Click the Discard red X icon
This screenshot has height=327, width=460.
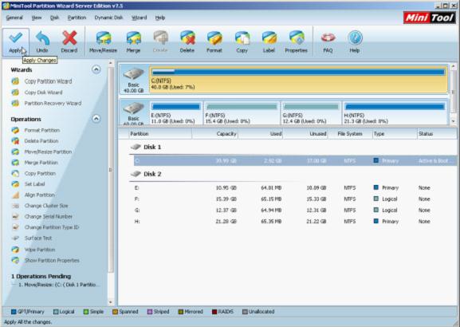[69, 38]
